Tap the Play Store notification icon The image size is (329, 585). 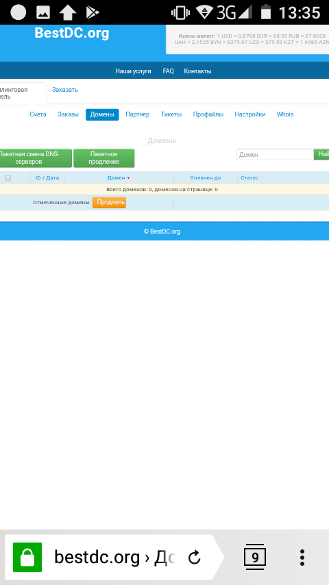pyautogui.click(x=93, y=12)
